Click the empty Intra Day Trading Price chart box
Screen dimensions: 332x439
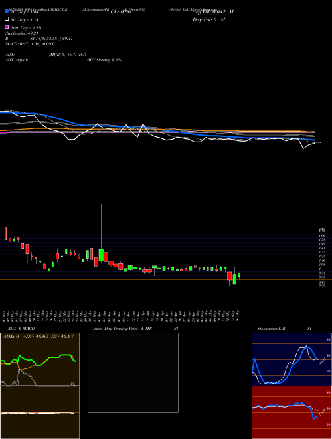133,372
